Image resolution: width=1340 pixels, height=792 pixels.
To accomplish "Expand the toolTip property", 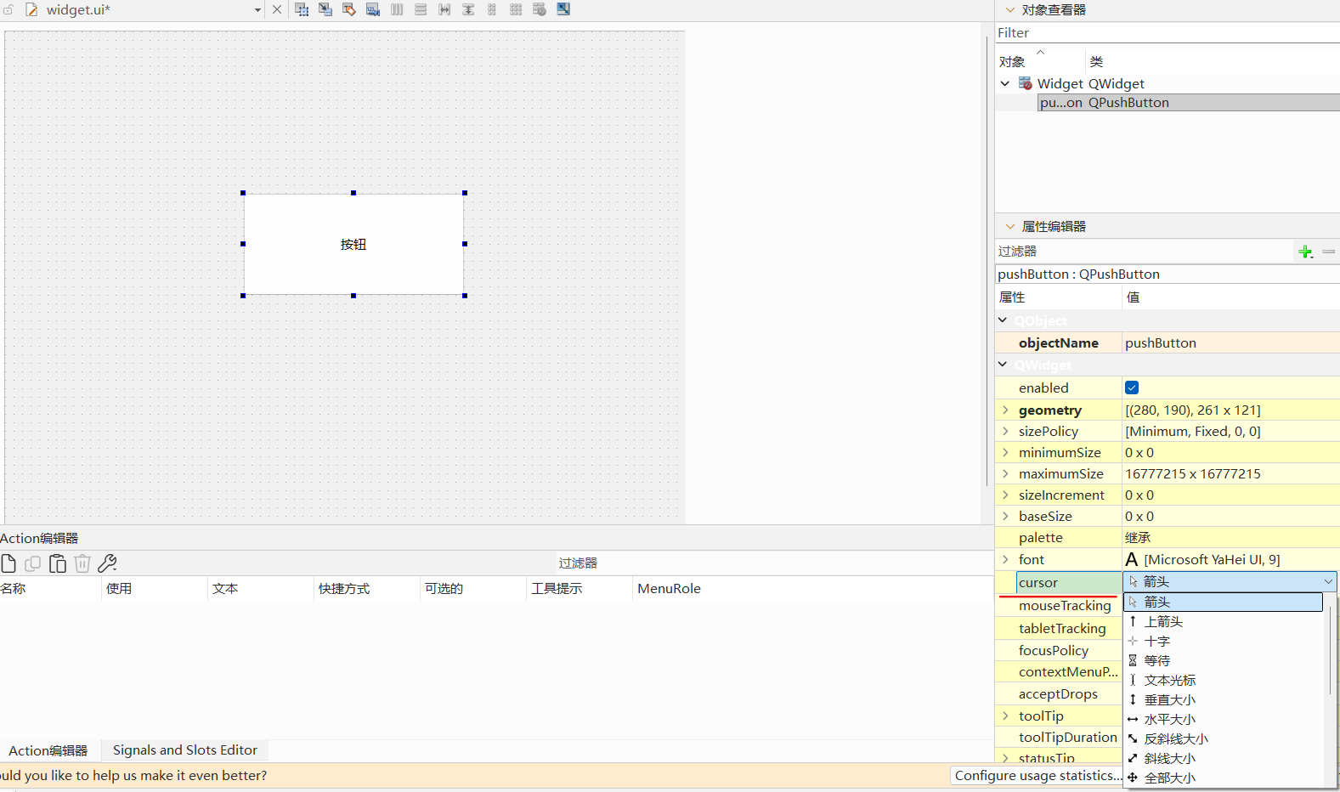I will tap(1005, 716).
